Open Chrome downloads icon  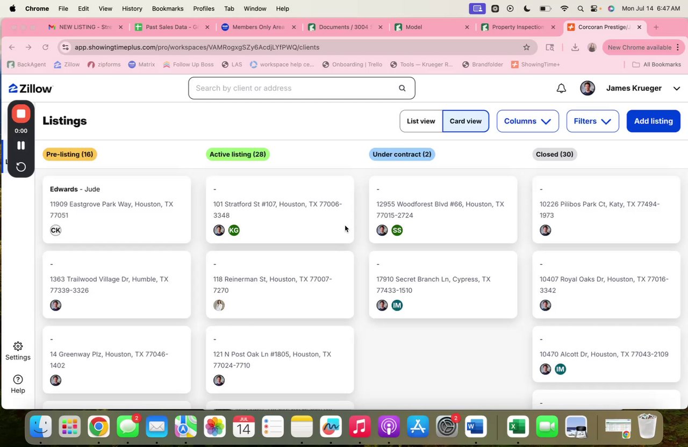click(575, 47)
